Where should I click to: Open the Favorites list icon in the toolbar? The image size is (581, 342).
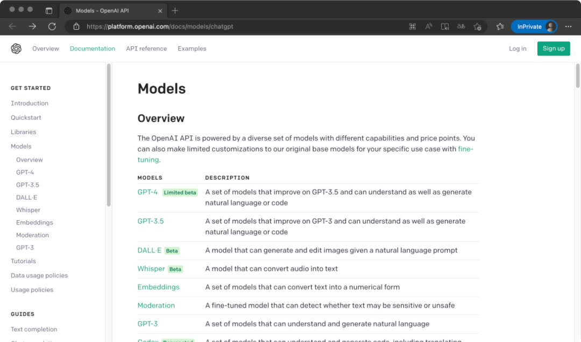[x=500, y=26]
